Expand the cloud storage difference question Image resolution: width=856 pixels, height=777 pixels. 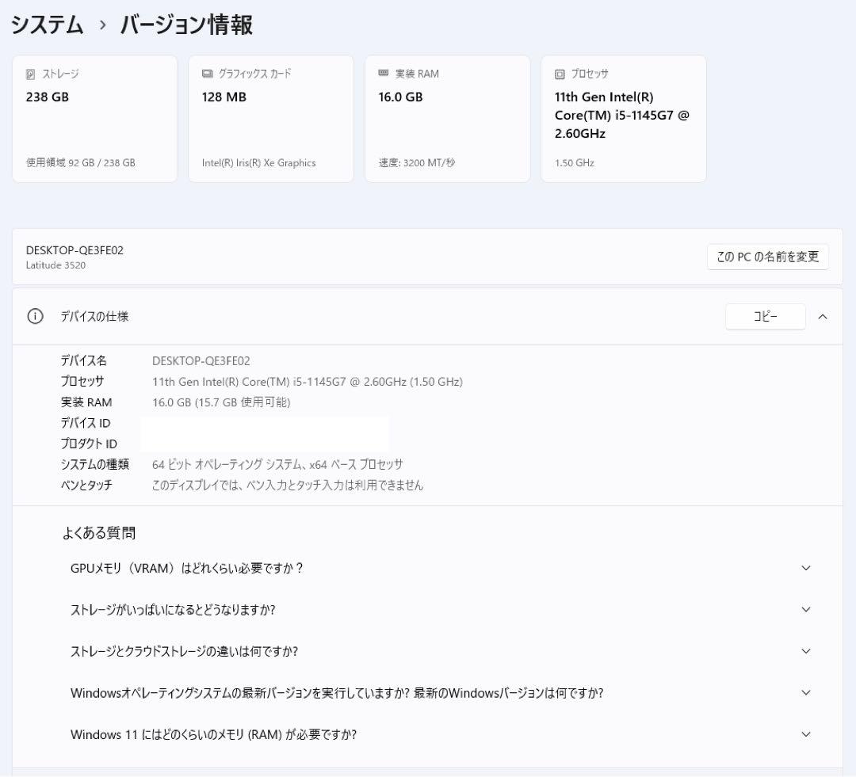[x=806, y=652]
